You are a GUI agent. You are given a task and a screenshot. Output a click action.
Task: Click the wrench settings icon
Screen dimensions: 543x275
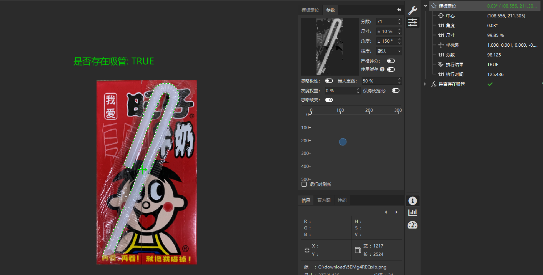click(412, 10)
